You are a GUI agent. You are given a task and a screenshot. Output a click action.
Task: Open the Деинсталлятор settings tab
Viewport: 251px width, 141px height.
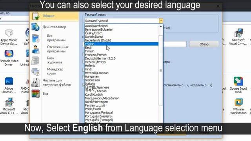[x=54, y=27]
